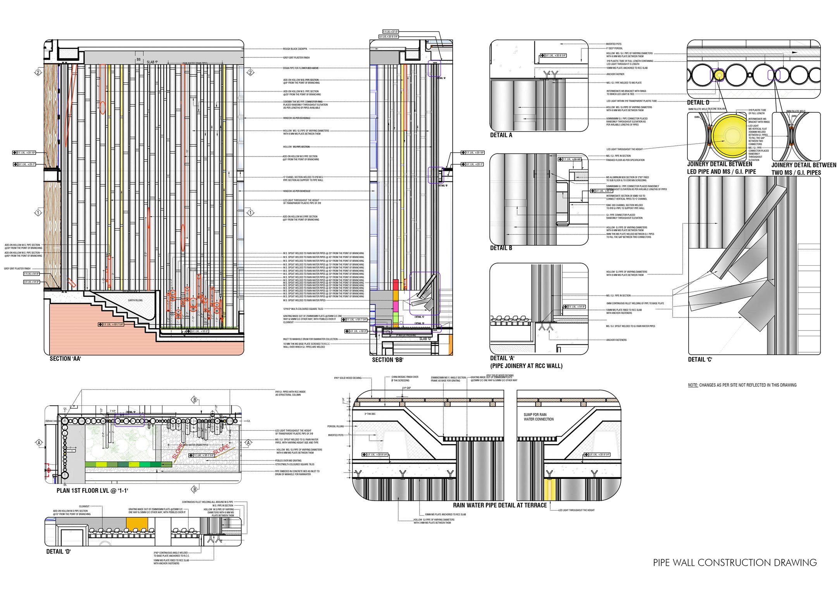Click the B section marker below the floor plan
Viewport: 837px width, 592px height.
tap(195, 489)
